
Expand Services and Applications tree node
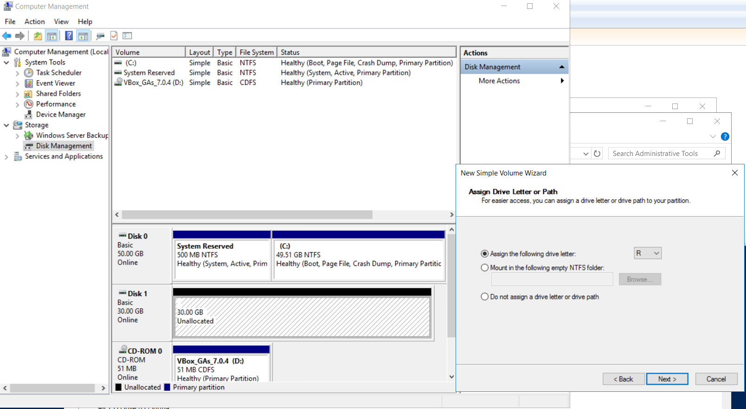[6, 157]
